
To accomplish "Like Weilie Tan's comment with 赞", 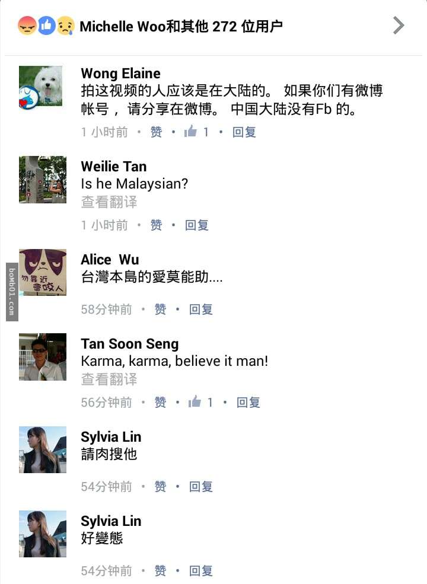I will tap(156, 225).
